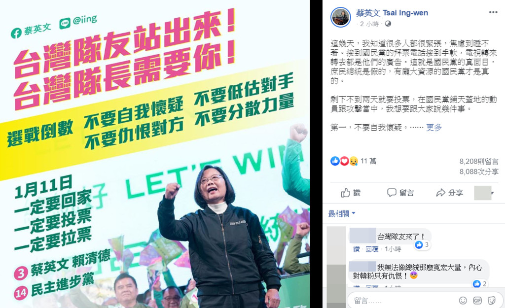Expand the 最相關 comment sorting dropdown
The image size is (505, 308).
pos(342,213)
